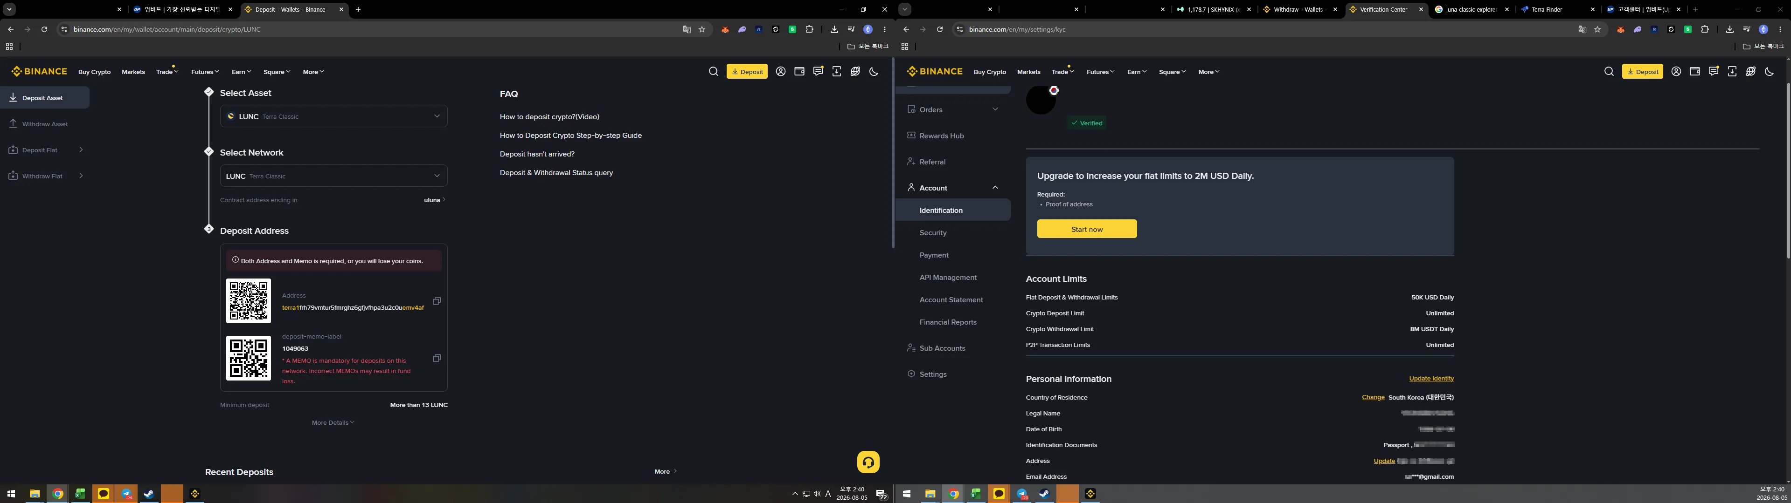Open chat messages icon in left window
This screenshot has width=1791, height=503.
[819, 72]
